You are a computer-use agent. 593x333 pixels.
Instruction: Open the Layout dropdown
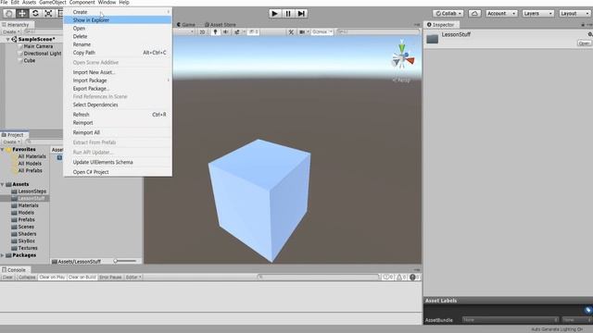tap(574, 14)
